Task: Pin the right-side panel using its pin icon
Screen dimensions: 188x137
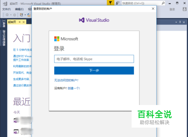Action: (x=180, y=22)
